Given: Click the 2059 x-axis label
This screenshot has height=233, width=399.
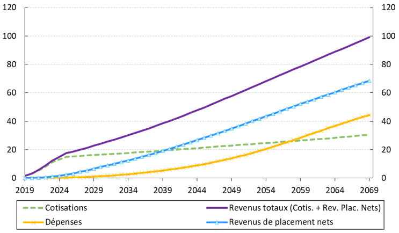Looking at the screenshot, I should 301,190.
